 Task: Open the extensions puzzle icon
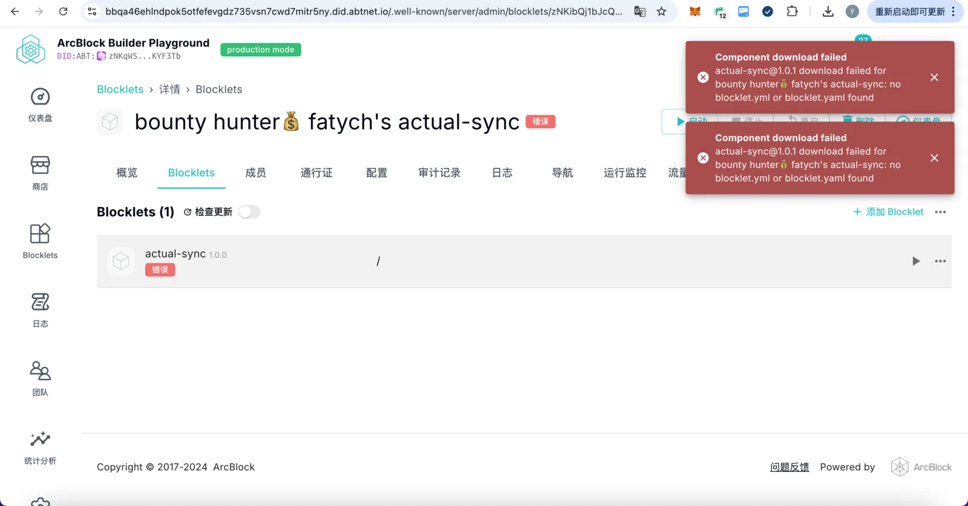click(792, 11)
